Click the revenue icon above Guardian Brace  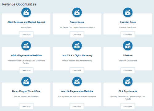click(128, 12)
